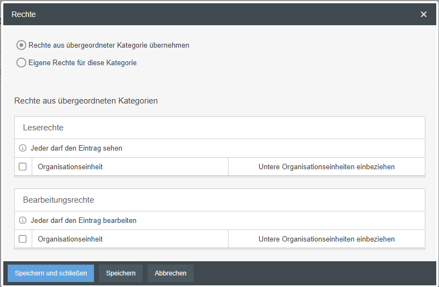Close the Rechte dialog with the X icon
This screenshot has height=287, width=439.
pyautogui.click(x=424, y=14)
